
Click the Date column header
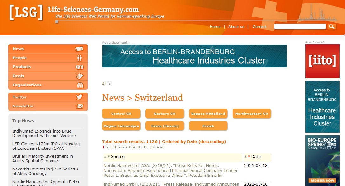(x=256, y=157)
